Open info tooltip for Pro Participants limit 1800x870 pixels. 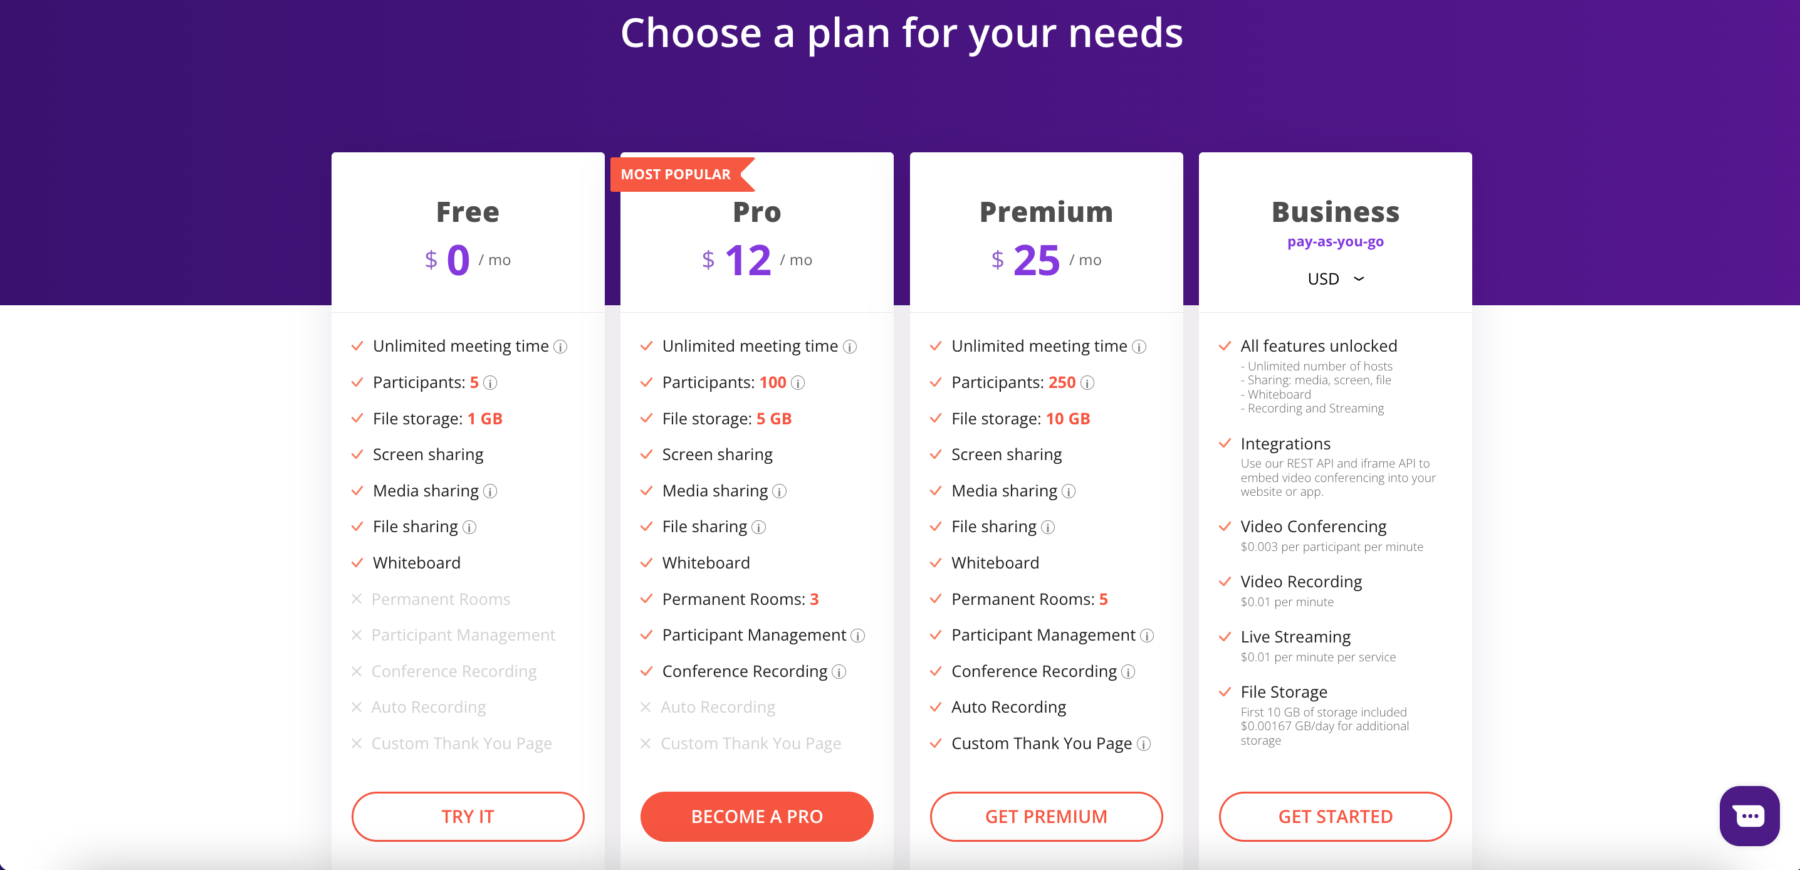pyautogui.click(x=798, y=383)
